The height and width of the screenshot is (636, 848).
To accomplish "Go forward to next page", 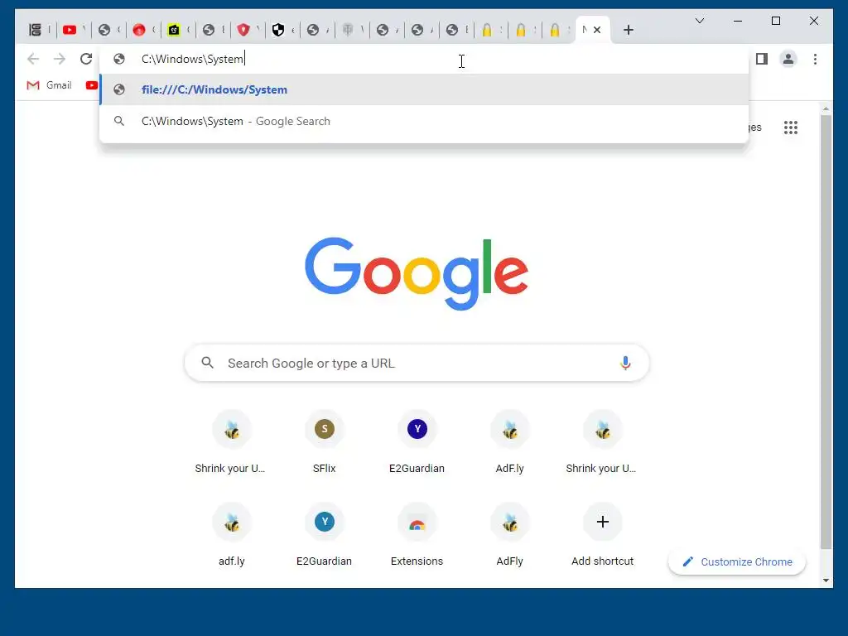I will (x=60, y=59).
